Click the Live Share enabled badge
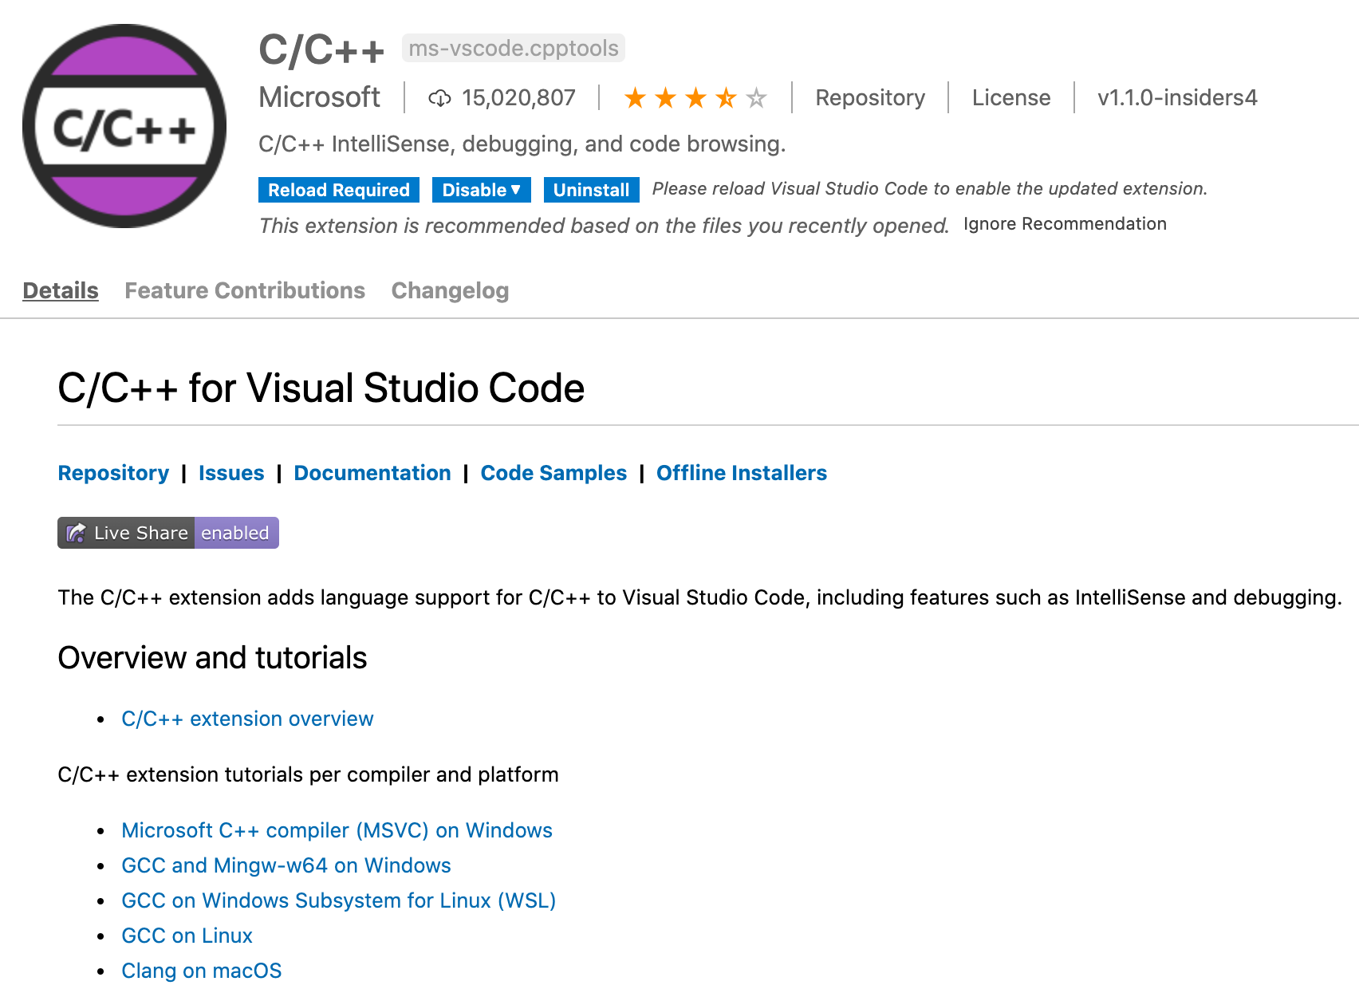 point(168,533)
